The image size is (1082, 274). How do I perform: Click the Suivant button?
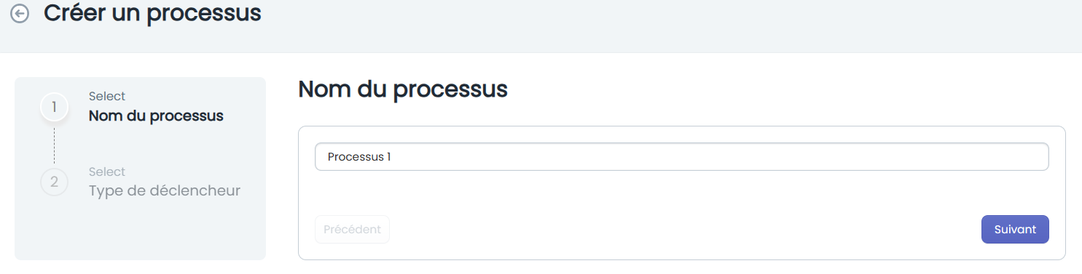click(x=1015, y=229)
